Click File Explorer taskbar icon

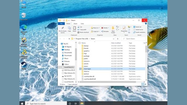tap(82, 104)
